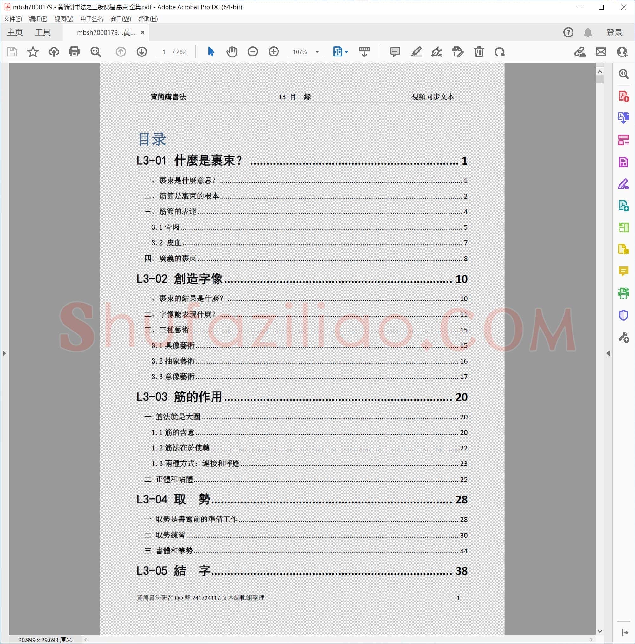
Task: Click the 登录 sign-in button
Action: tap(614, 32)
